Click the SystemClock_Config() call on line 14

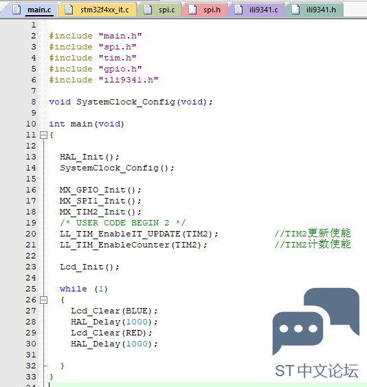tap(118, 168)
